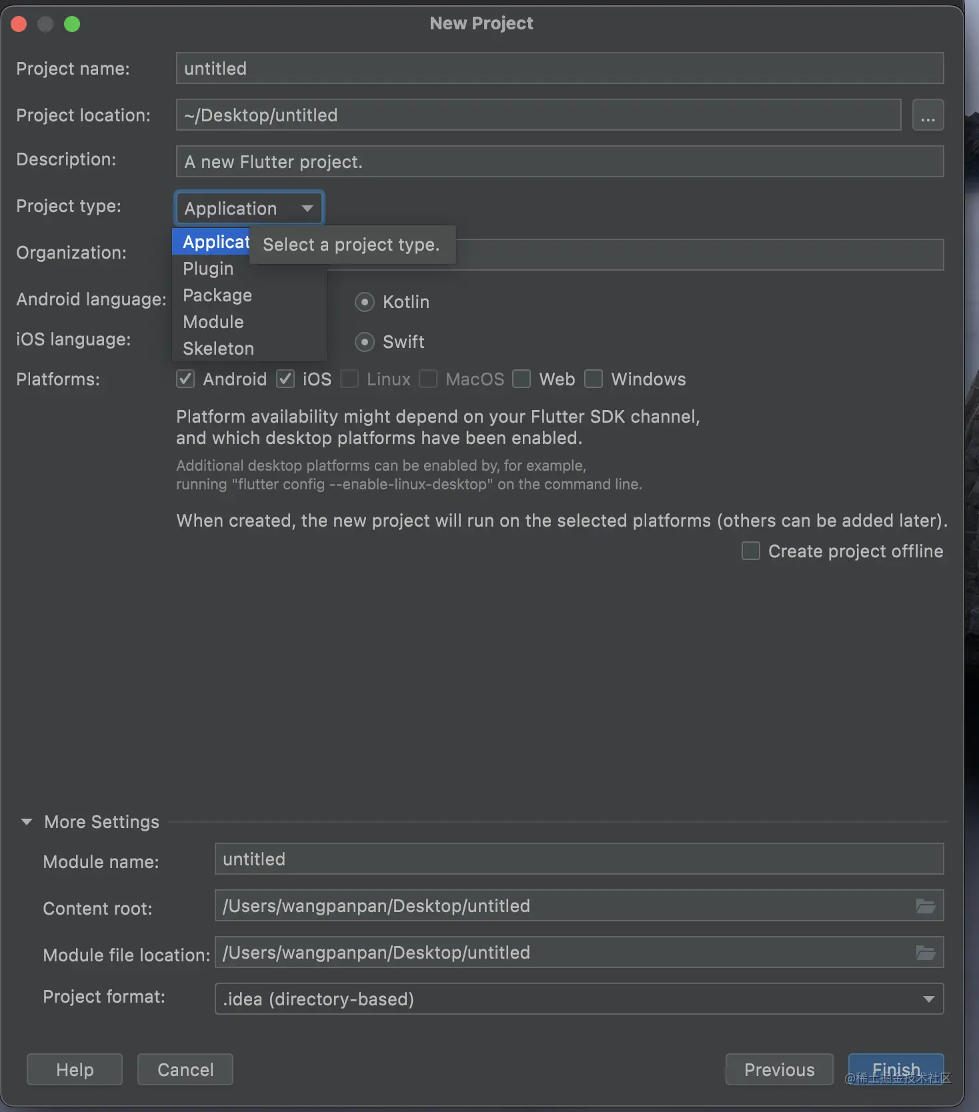Collapse the More Settings section
This screenshot has height=1112, width=979.
click(27, 822)
